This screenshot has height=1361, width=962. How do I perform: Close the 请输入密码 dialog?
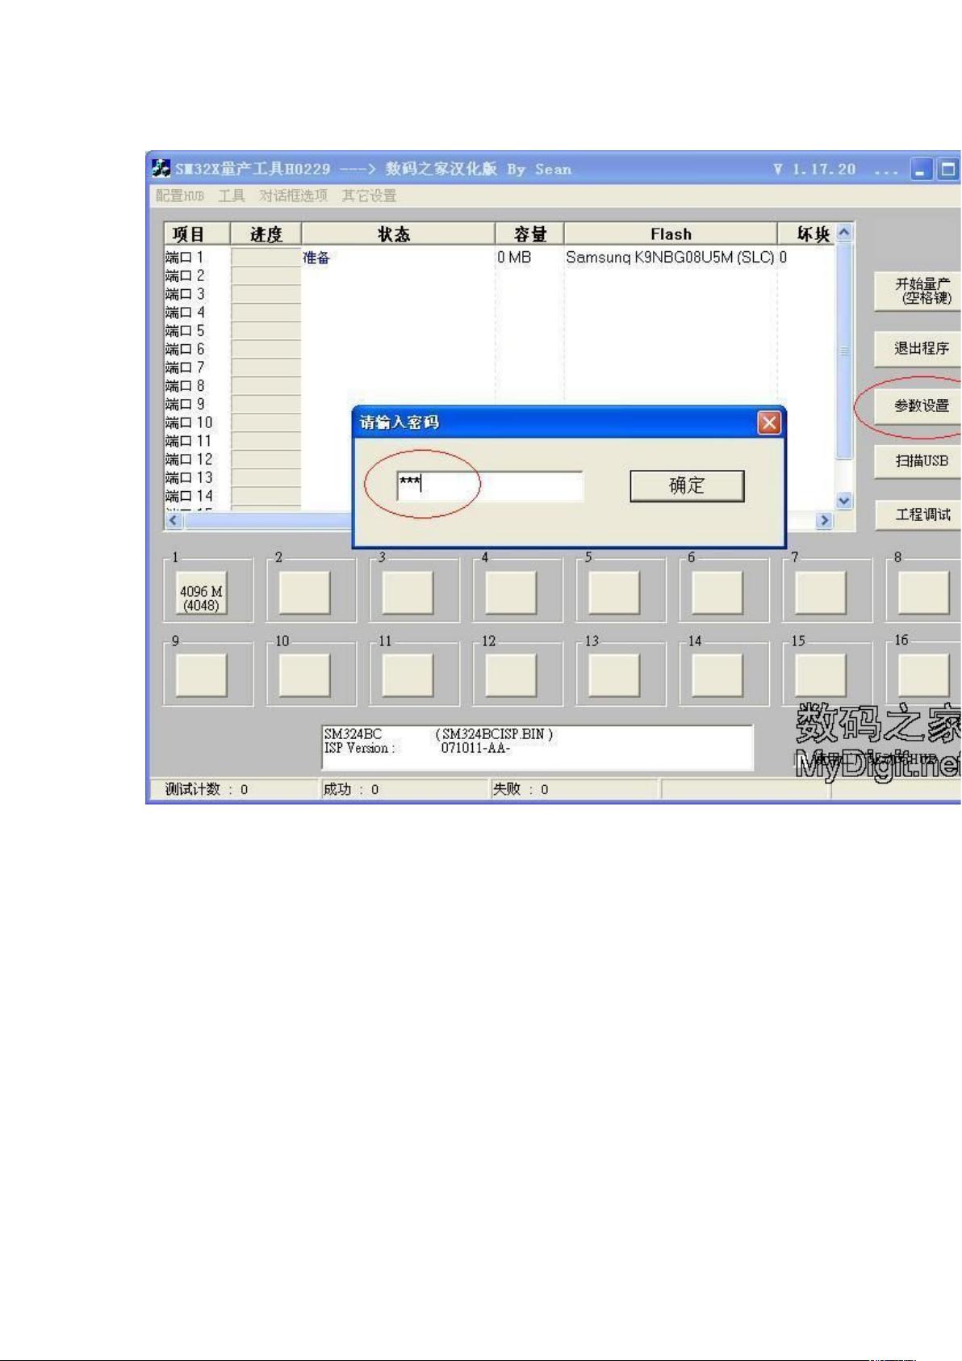coord(770,422)
